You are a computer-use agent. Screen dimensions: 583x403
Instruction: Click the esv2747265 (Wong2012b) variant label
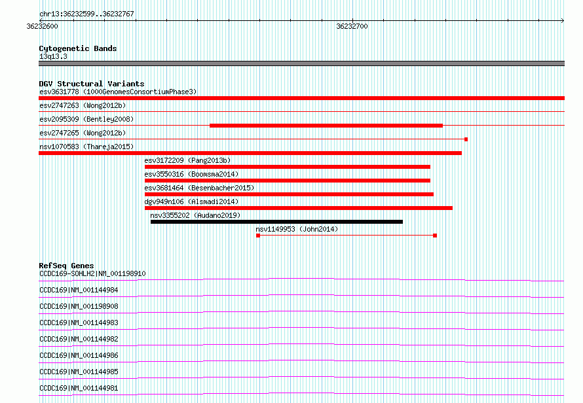83,133
